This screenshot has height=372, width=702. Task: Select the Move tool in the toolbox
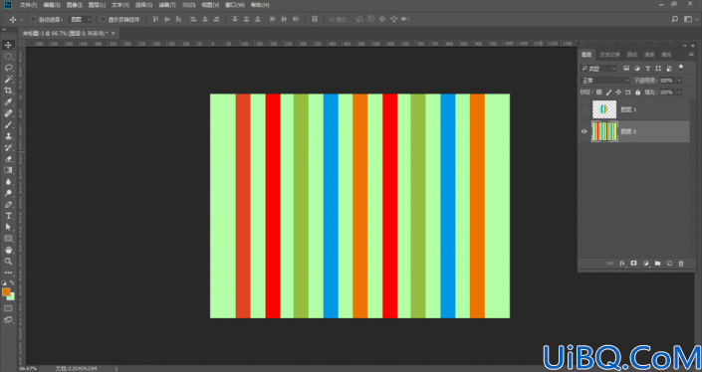click(x=8, y=45)
